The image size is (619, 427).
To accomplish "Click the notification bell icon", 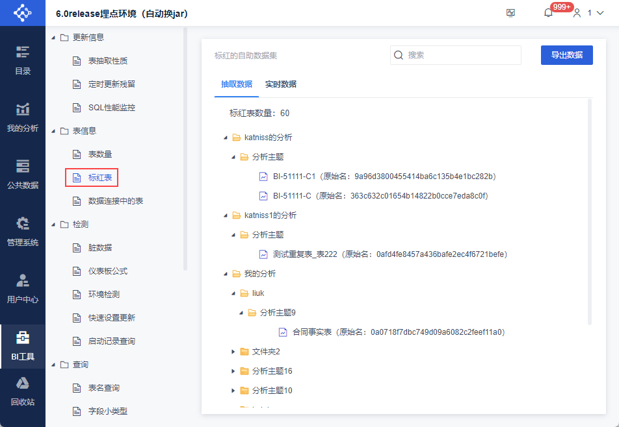I will click(548, 13).
